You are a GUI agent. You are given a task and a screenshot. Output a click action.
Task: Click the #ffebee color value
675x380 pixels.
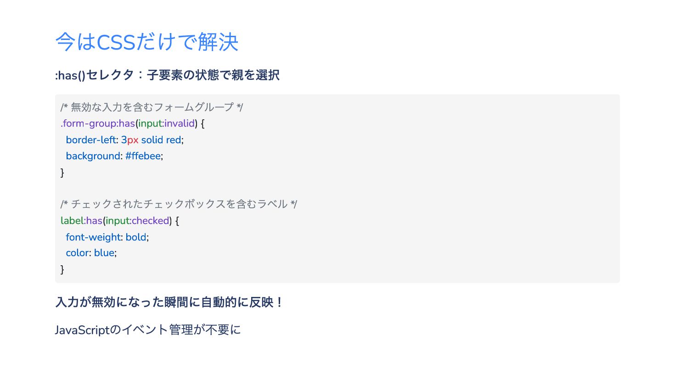[x=143, y=156]
